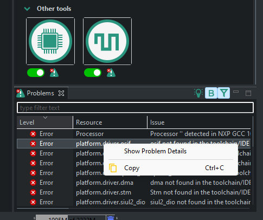This screenshot has height=220, width=263.
Task: Click the garbage collector trash icon in status bar
Action: click(111, 218)
